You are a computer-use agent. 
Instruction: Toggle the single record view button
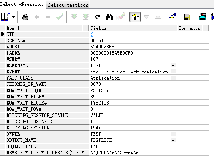point(135,17)
